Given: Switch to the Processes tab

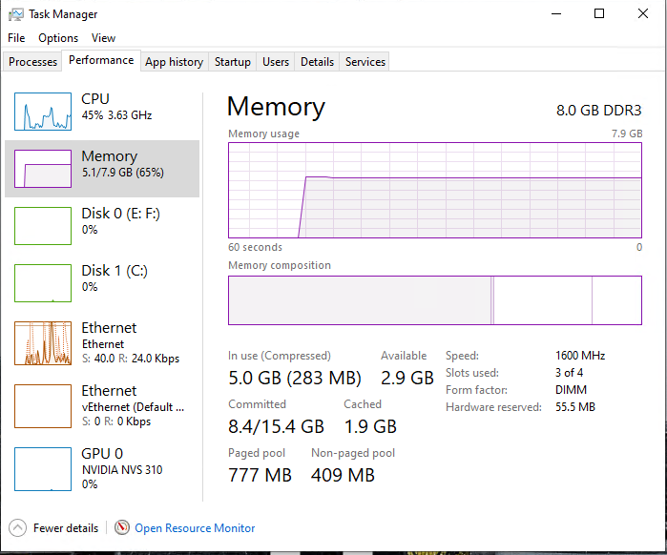Looking at the screenshot, I should [32, 62].
